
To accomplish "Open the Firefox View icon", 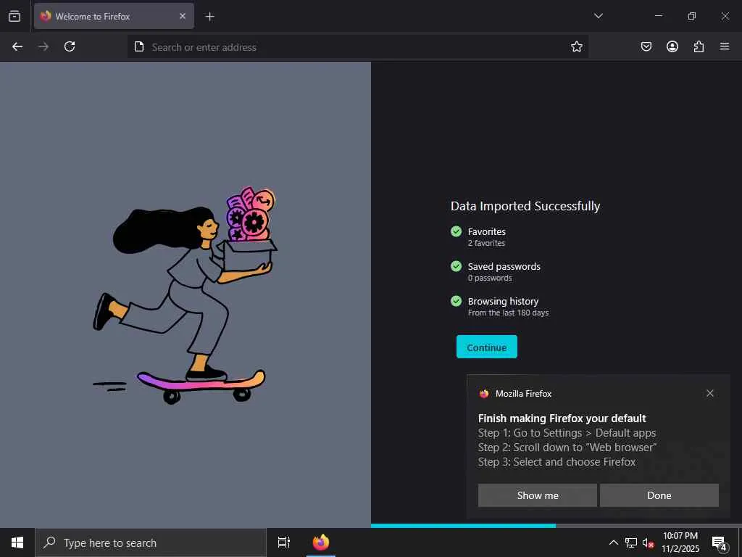I will tap(14, 16).
